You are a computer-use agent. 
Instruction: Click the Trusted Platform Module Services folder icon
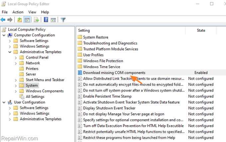click(x=80, y=49)
